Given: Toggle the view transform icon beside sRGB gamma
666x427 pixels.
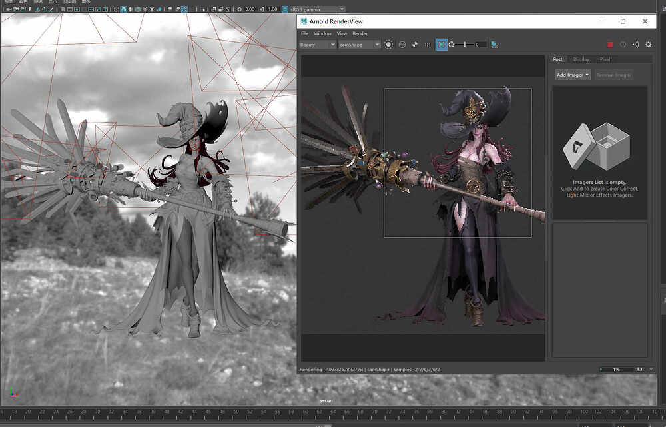Looking at the screenshot, I should [x=285, y=9].
